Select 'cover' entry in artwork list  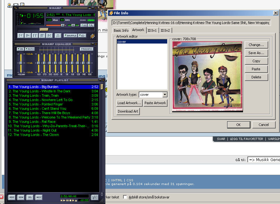point(142,42)
